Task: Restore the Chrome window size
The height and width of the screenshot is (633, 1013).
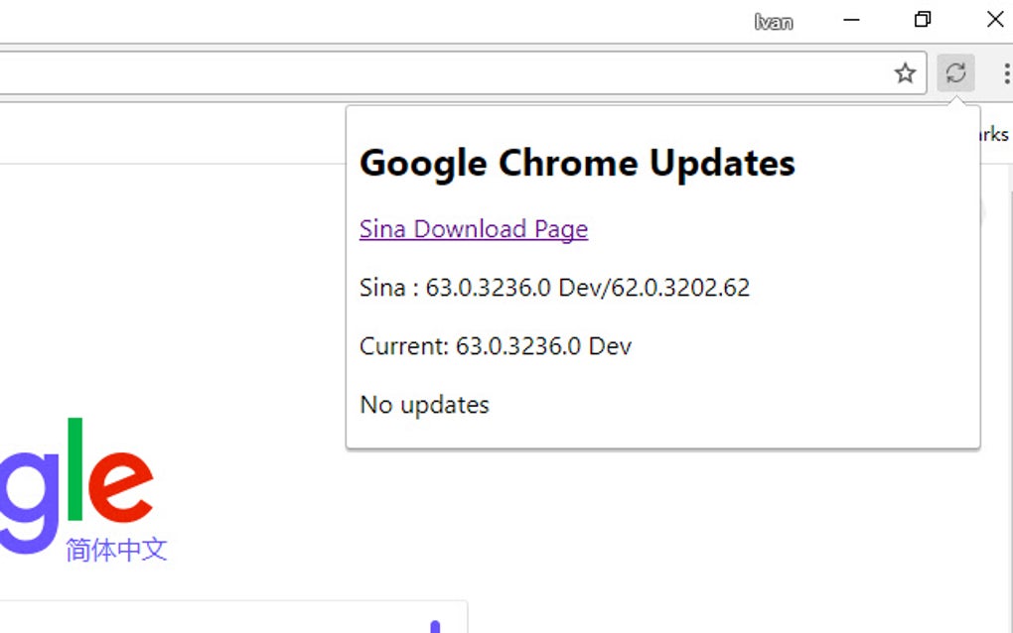Action: [922, 19]
